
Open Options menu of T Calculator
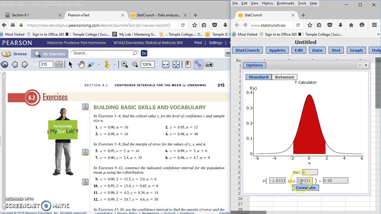(254, 65)
